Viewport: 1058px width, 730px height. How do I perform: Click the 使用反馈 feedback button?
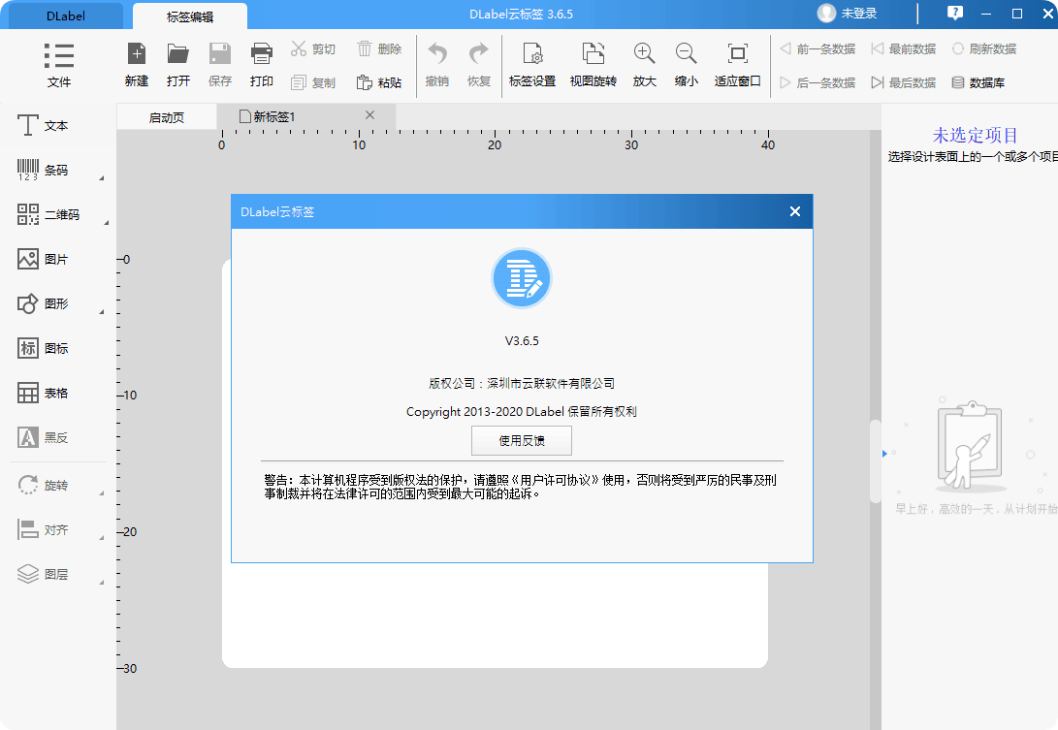[x=522, y=440]
